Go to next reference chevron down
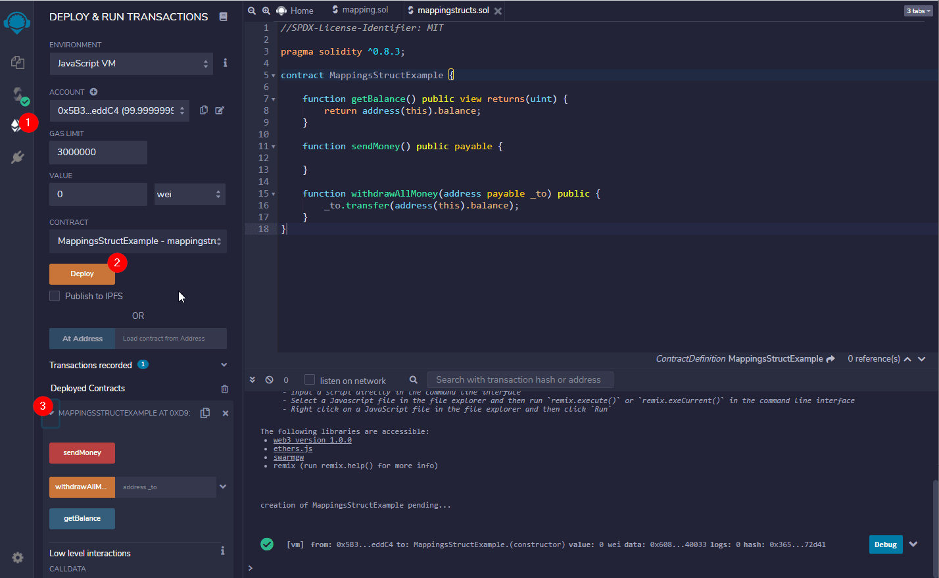The height and width of the screenshot is (578, 939). pyautogui.click(x=922, y=359)
